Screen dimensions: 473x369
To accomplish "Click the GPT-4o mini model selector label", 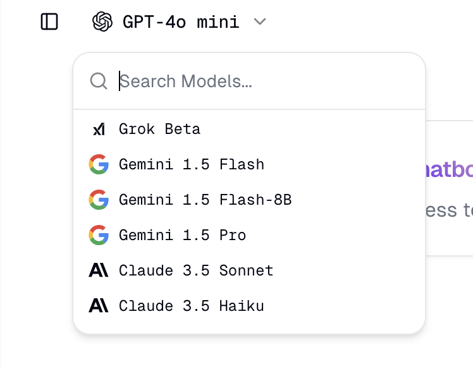I will [x=181, y=22].
